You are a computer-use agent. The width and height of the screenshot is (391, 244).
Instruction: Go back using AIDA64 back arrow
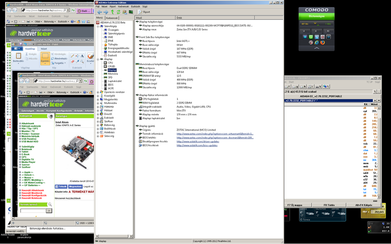tap(100, 12)
